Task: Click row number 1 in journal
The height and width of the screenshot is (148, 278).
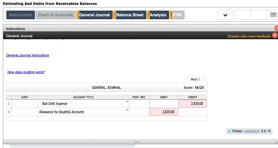Action: (x=8, y=104)
